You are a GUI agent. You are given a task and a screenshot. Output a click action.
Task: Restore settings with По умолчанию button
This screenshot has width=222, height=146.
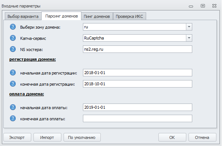tap(82, 137)
